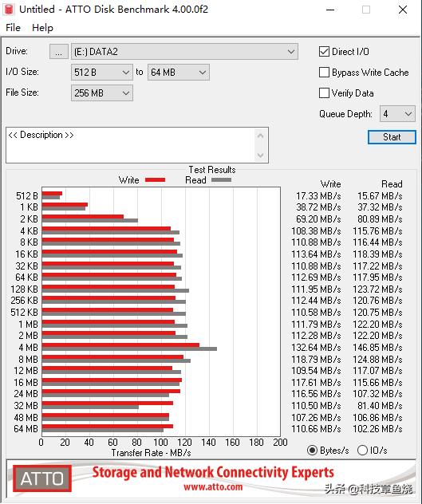The height and width of the screenshot is (504, 422).
Task: Click the Read value 102.26 MB/s
Action: [x=377, y=429]
